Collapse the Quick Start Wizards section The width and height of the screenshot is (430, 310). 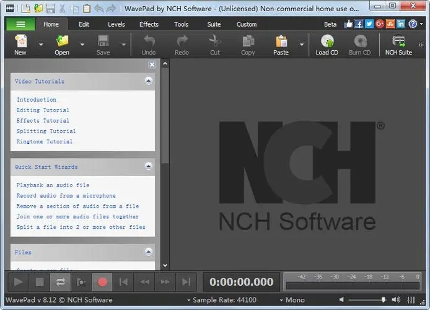[x=148, y=167]
